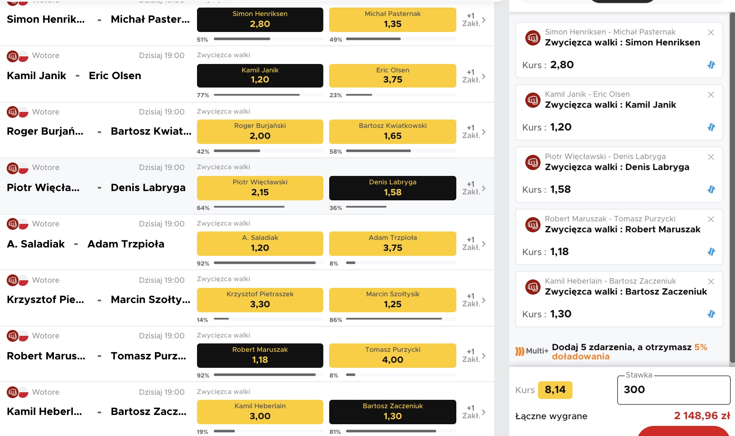
Task: Expand +1 Zakł. for A. Saladiak fight
Action: tap(474, 244)
